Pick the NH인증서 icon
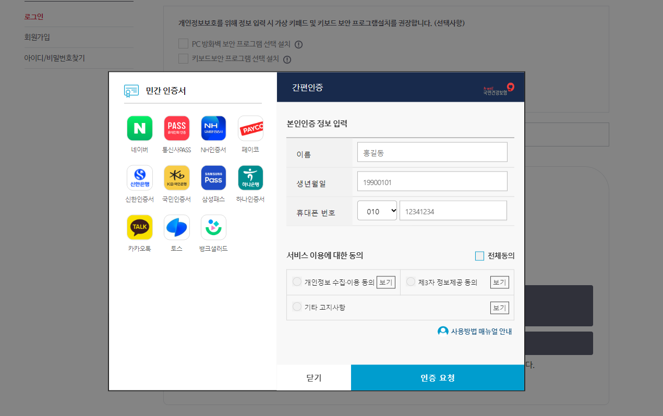 pos(213,128)
